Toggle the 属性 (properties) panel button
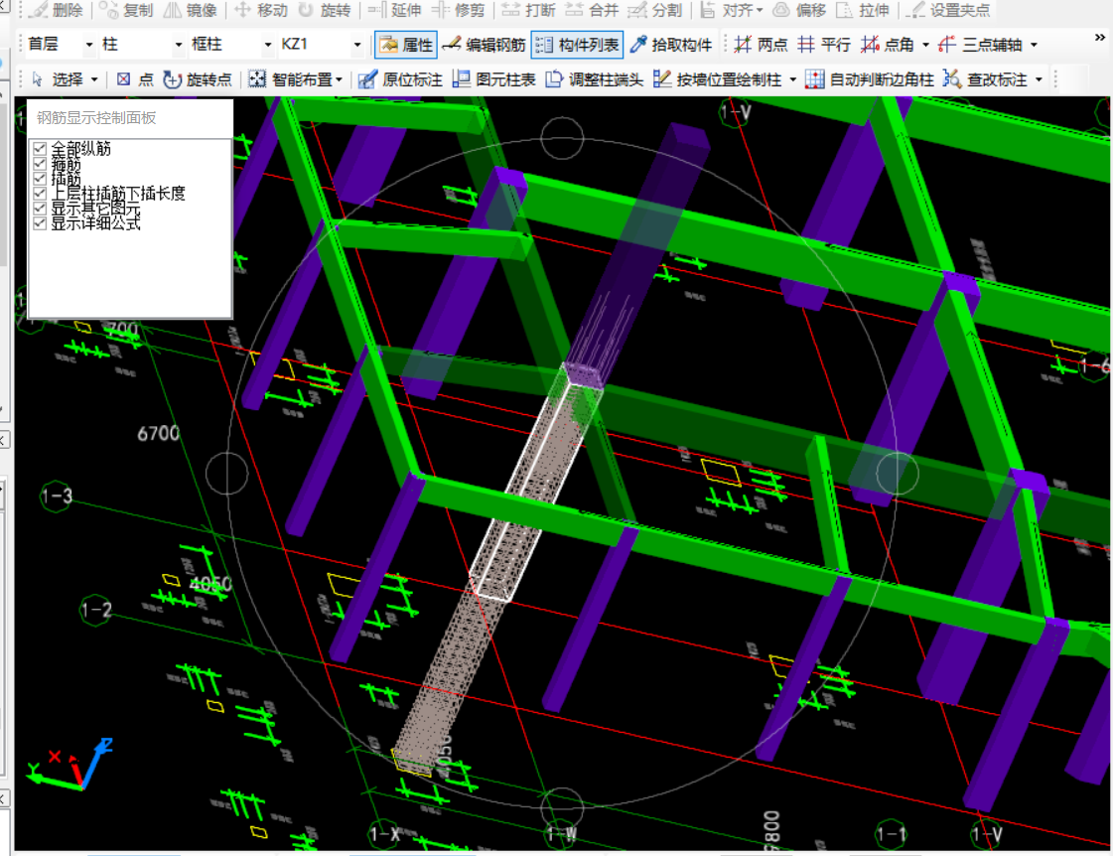The height and width of the screenshot is (856, 1113). 406,45
